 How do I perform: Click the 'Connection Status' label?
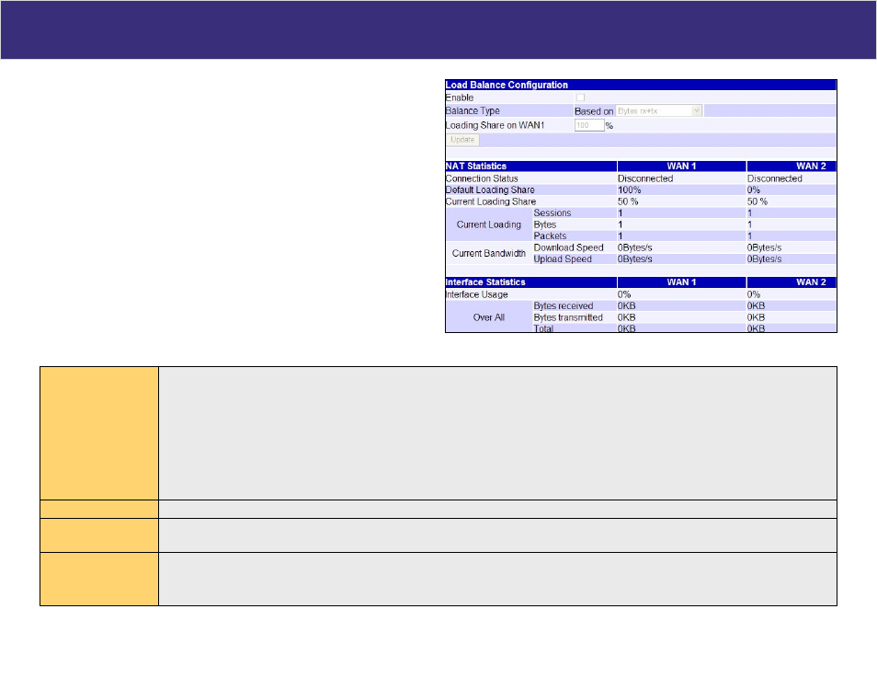tap(482, 178)
